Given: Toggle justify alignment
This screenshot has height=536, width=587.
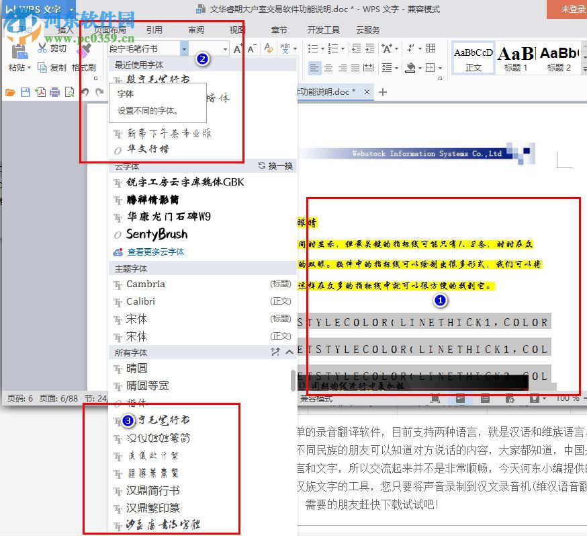Looking at the screenshot, I should tap(355, 67).
